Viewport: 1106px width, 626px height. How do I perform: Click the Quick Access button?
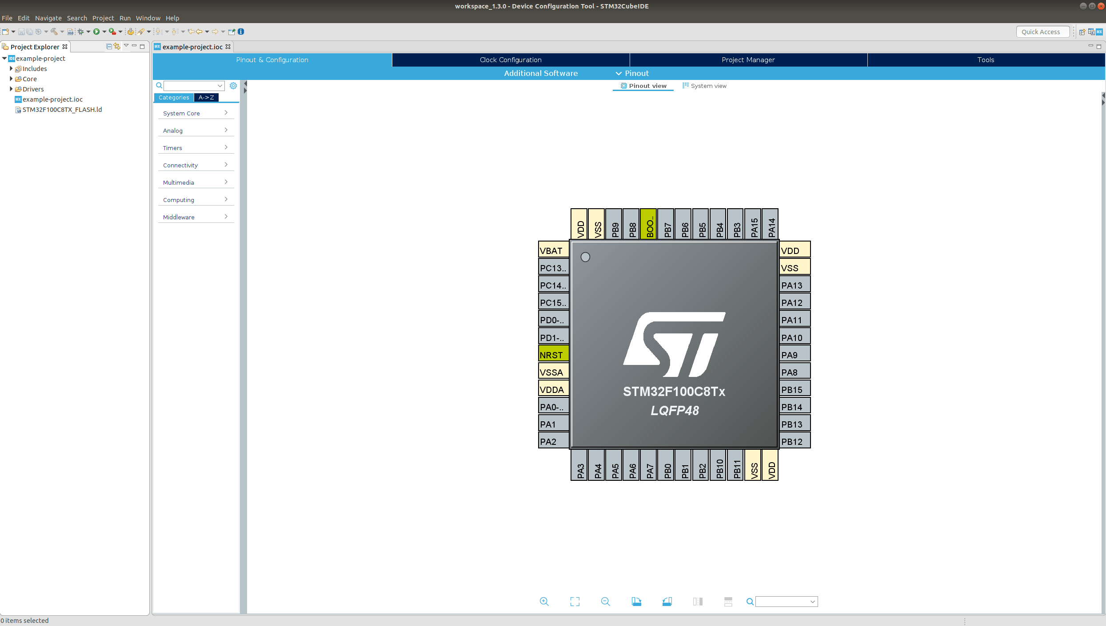coord(1042,32)
